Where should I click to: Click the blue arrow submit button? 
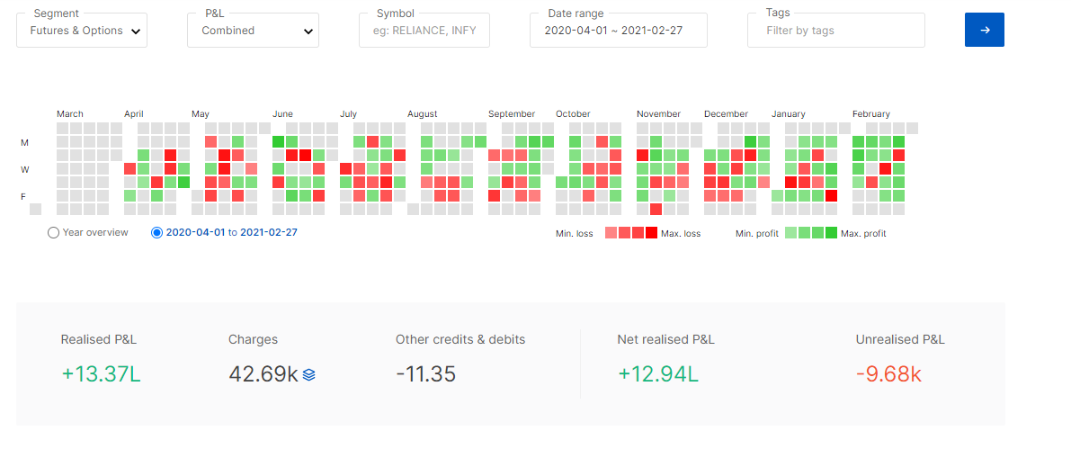pos(985,30)
